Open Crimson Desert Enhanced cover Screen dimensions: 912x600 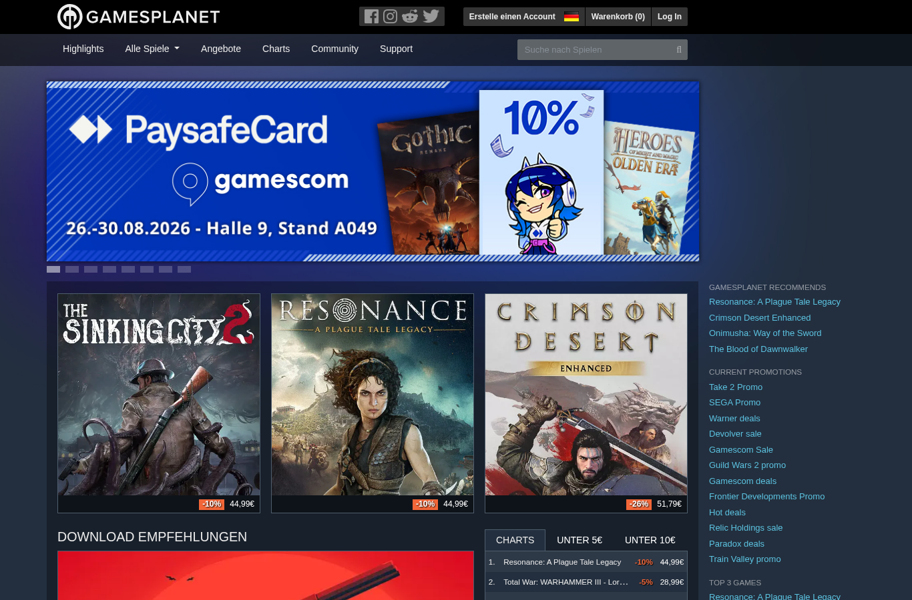click(586, 395)
